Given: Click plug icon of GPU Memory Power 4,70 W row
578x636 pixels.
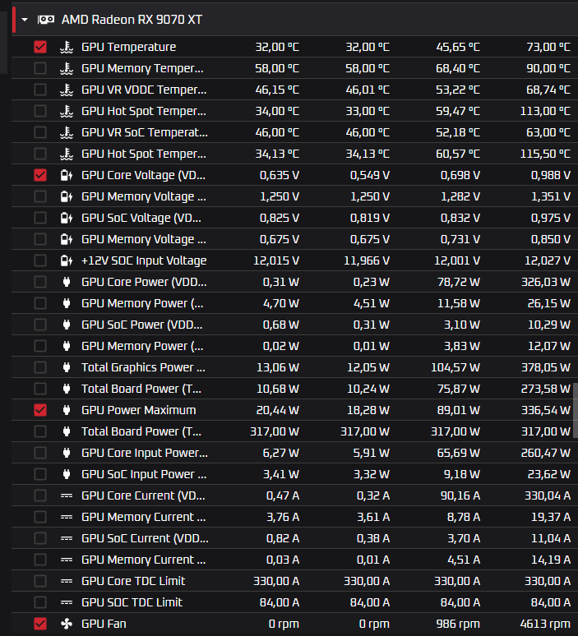Looking at the screenshot, I should click(67, 303).
